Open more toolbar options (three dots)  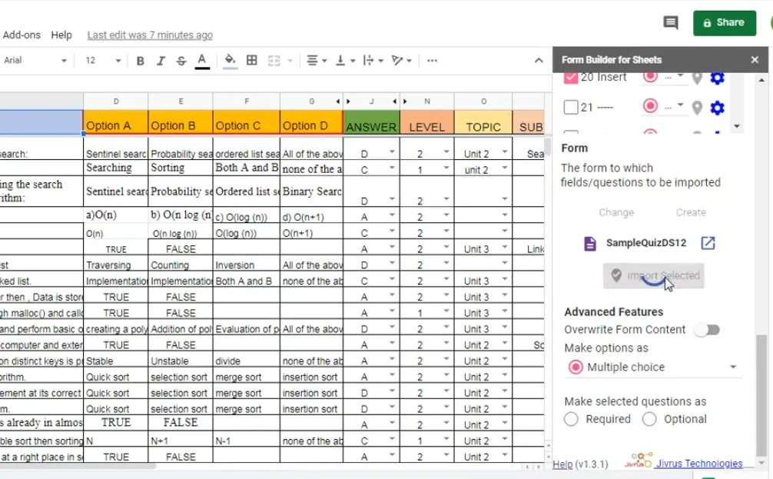click(432, 61)
